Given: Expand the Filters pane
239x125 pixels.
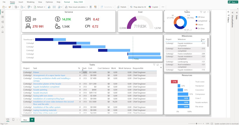Looking at the screenshot, I should pyautogui.click(x=228, y=12).
